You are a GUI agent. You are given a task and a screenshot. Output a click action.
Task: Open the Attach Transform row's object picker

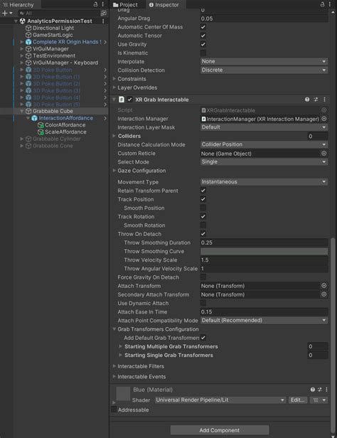coord(324,286)
